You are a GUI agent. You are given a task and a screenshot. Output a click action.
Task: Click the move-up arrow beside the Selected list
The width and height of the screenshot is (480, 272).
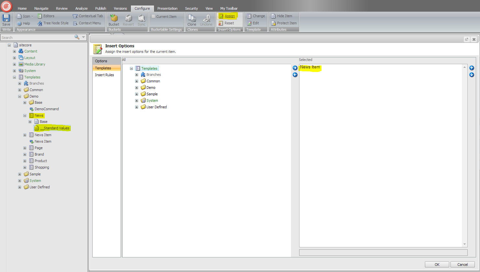(472, 68)
